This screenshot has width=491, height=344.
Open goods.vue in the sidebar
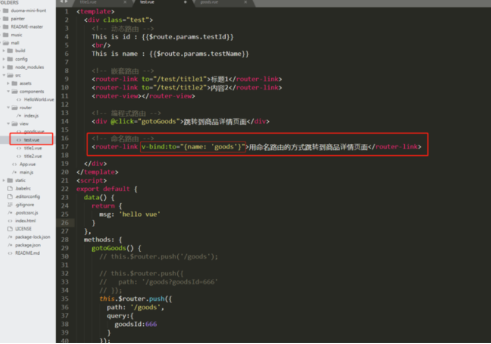point(34,132)
